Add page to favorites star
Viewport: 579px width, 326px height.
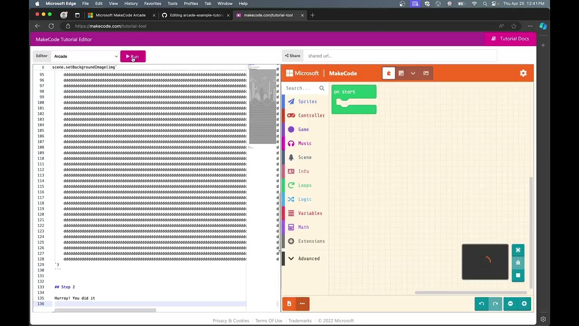click(x=513, y=26)
